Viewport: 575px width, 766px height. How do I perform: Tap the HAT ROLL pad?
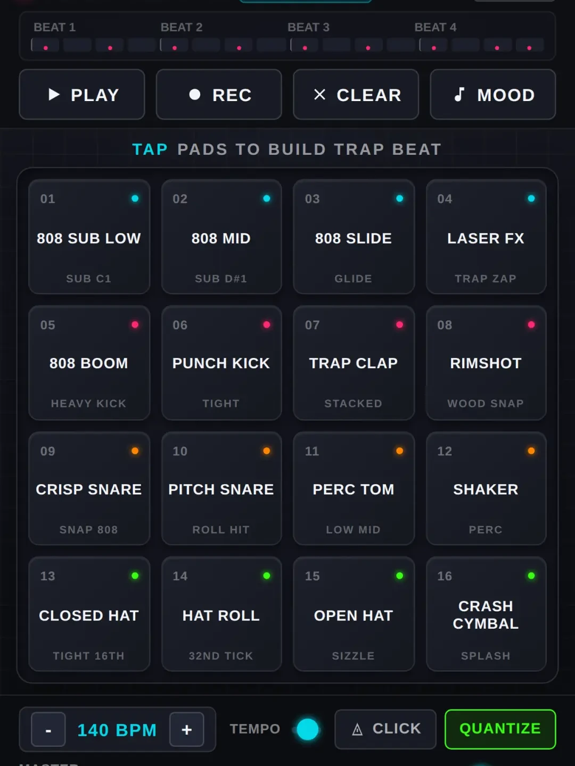(x=221, y=614)
